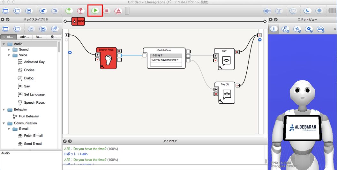Collapse the Behavior folder

(x=4, y=109)
